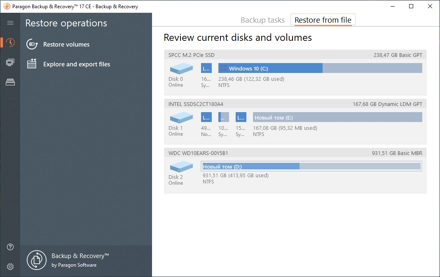Minimize the Paragon Backup & Recovery window
The image size is (440, 277).
pos(393,6)
